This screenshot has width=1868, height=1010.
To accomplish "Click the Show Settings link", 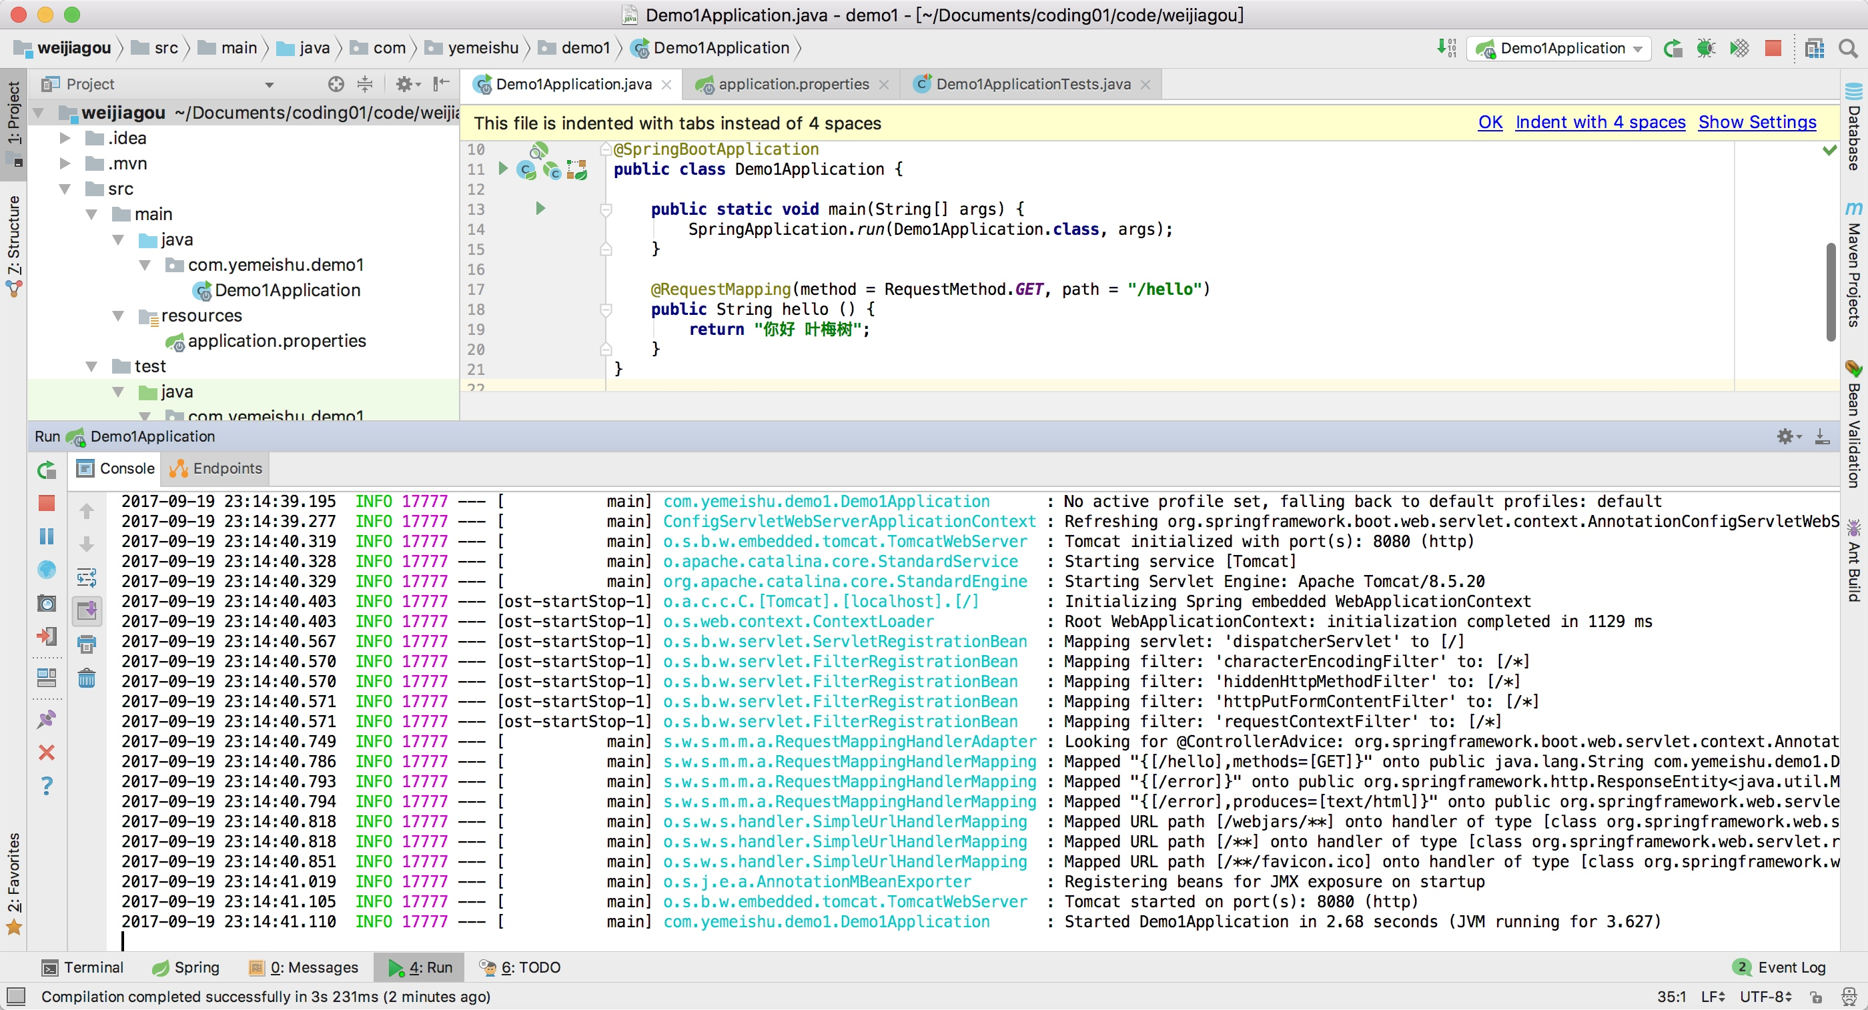I will coord(1757,123).
